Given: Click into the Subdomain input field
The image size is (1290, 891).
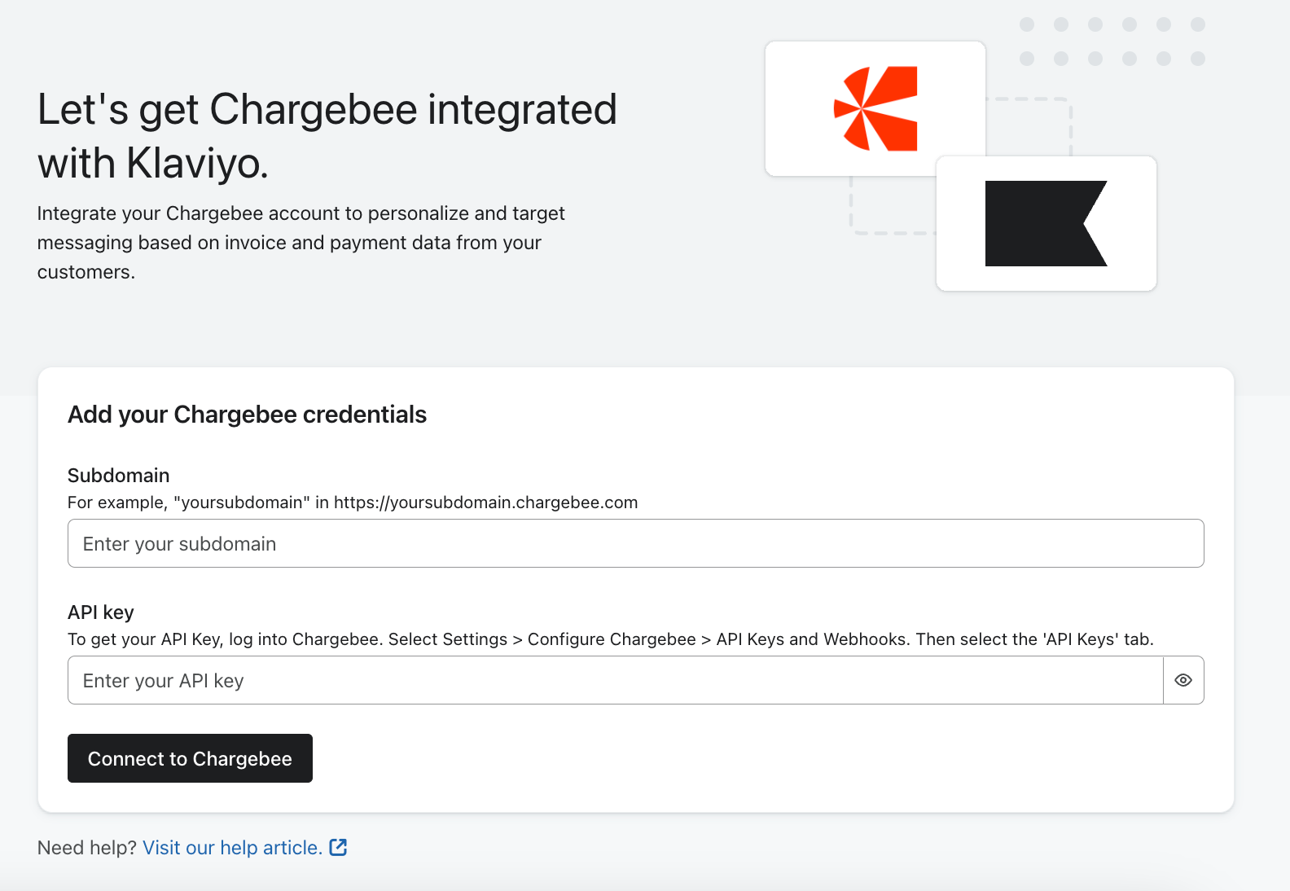Looking at the screenshot, I should (x=635, y=543).
